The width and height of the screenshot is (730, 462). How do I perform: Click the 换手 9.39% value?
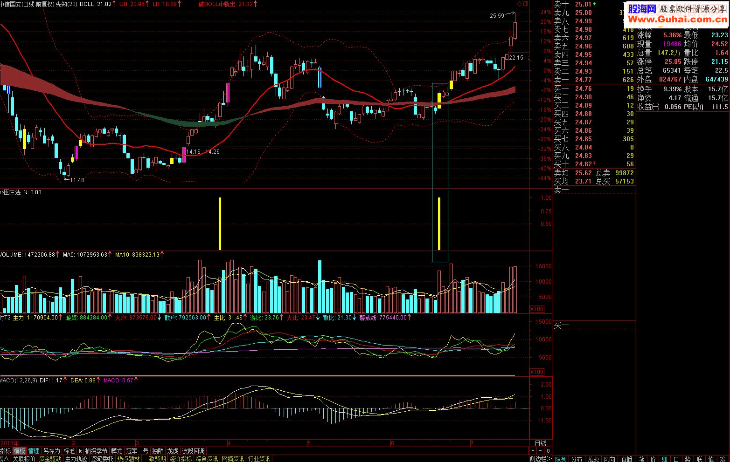672,89
